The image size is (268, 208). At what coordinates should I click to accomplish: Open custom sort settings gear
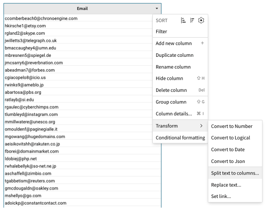(x=201, y=20)
